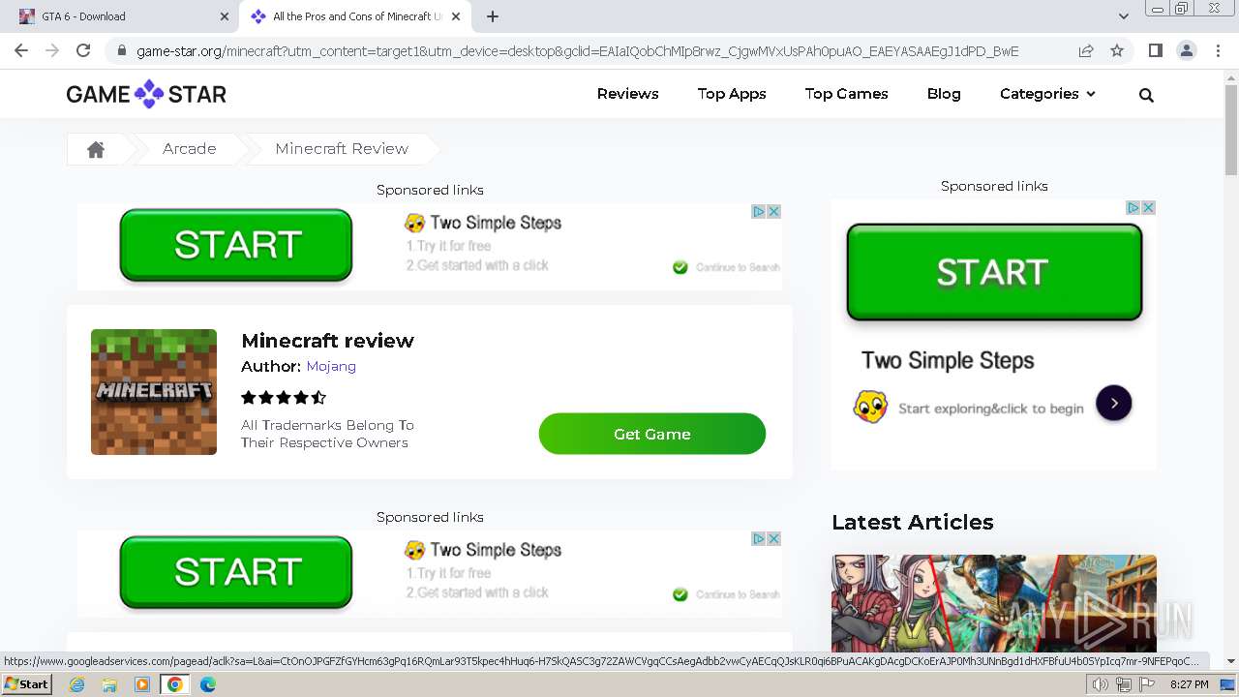Open File Explorer from taskbar

click(x=109, y=684)
